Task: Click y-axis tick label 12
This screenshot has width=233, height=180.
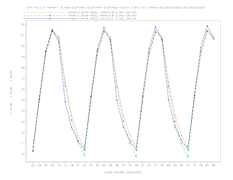Action: click(23, 132)
